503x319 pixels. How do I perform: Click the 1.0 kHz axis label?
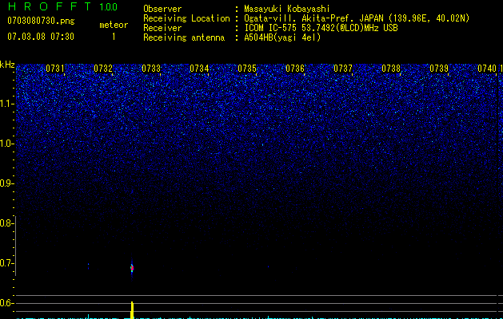coord(7,144)
